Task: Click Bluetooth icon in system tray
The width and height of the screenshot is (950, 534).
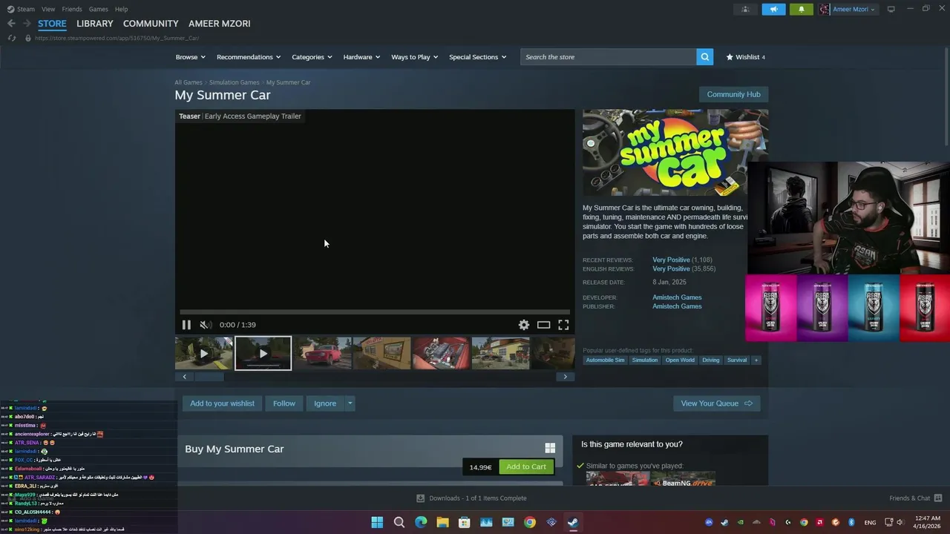Action: [851, 522]
